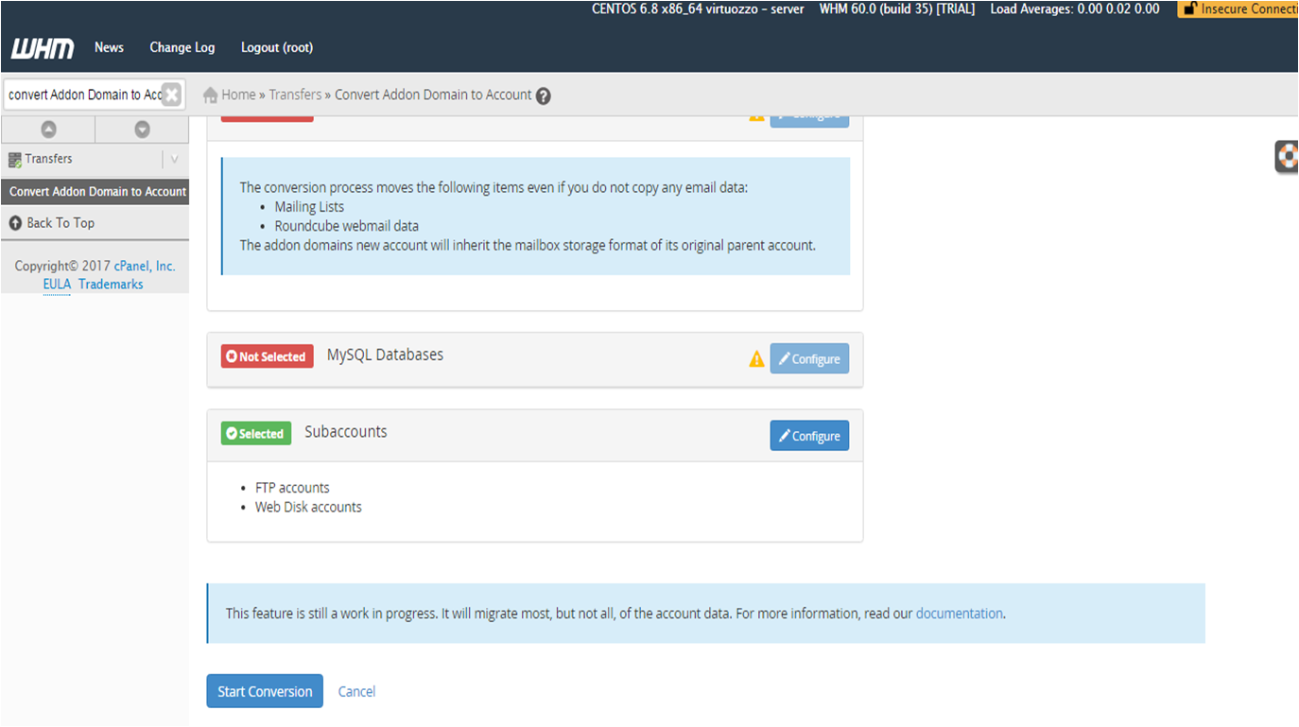Image resolution: width=1299 pixels, height=727 pixels.
Task: Click "Convert Addon Domain to Account" in the breadcrumb
Action: [x=433, y=95]
